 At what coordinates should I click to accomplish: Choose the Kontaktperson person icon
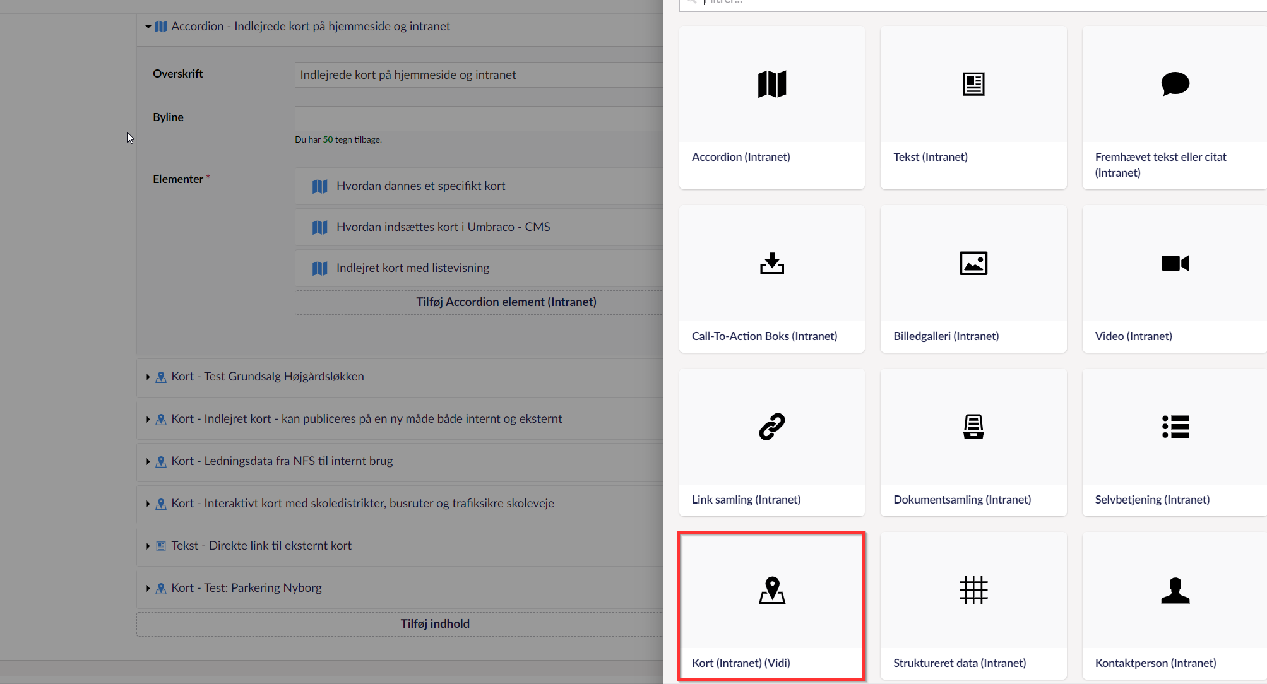coord(1175,590)
